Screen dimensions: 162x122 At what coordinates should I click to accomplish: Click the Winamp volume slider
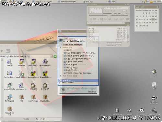[108, 14]
